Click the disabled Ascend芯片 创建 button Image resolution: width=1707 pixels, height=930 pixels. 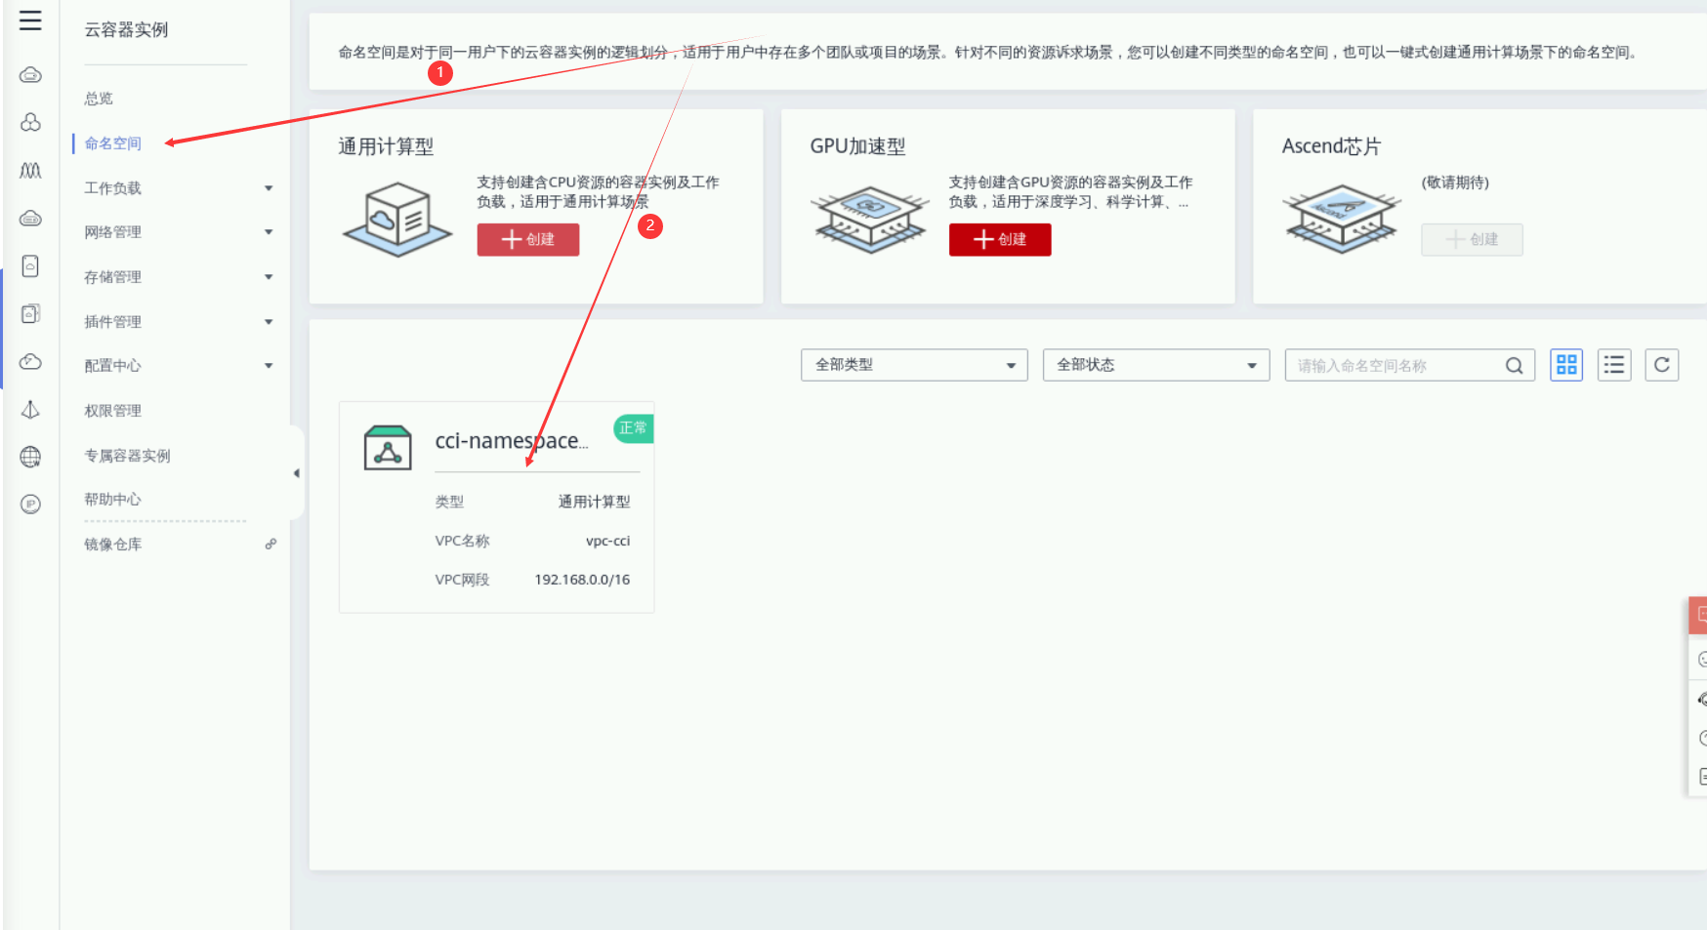[1472, 240]
